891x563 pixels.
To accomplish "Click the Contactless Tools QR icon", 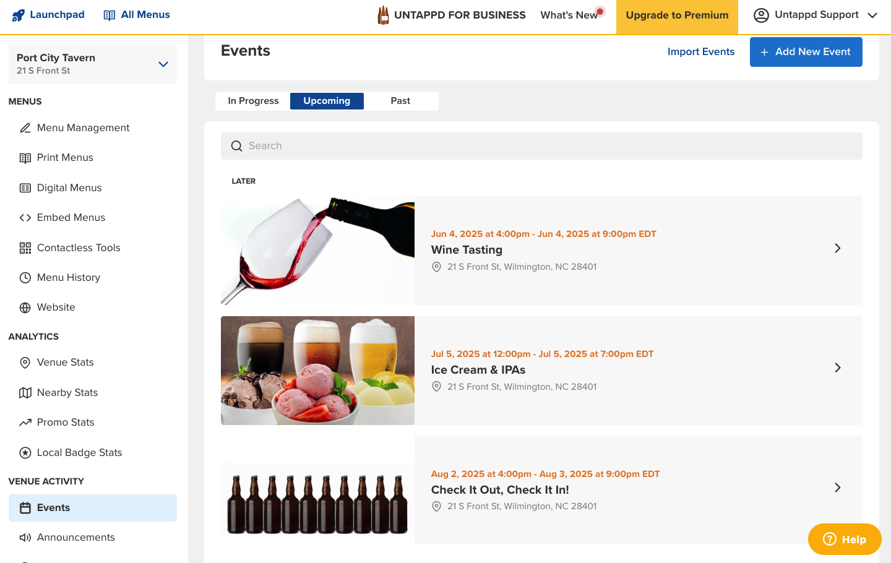I will (x=25, y=248).
